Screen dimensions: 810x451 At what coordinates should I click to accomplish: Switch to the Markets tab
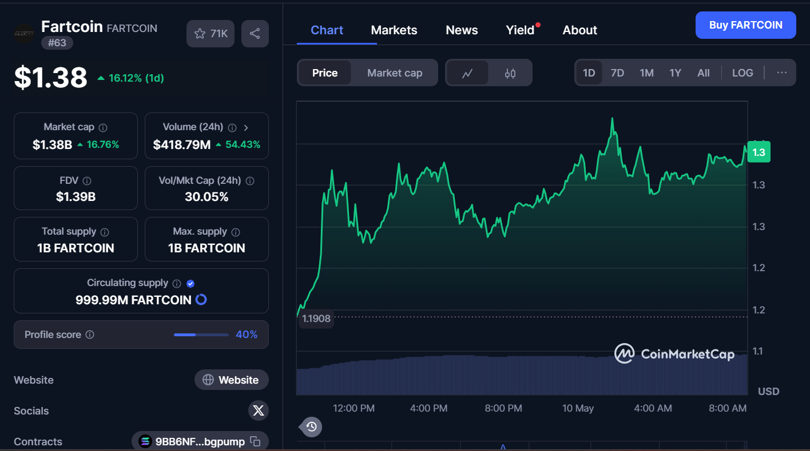tap(394, 30)
